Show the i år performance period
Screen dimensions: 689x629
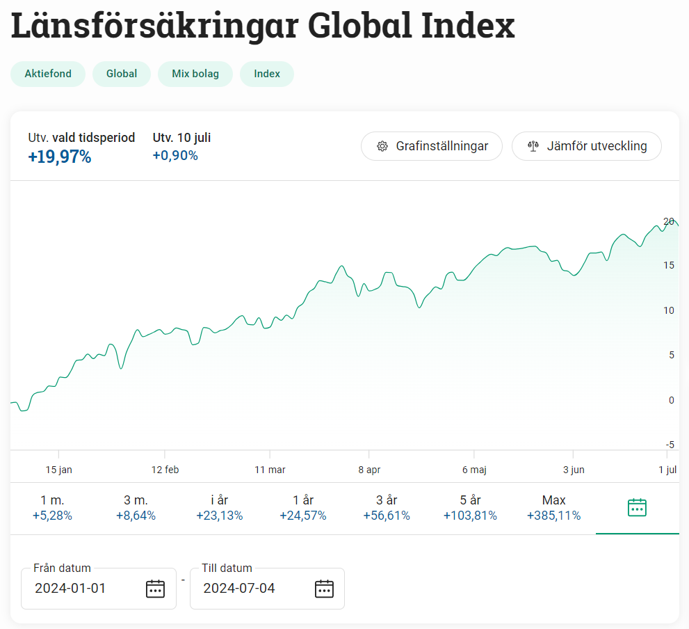pos(219,508)
